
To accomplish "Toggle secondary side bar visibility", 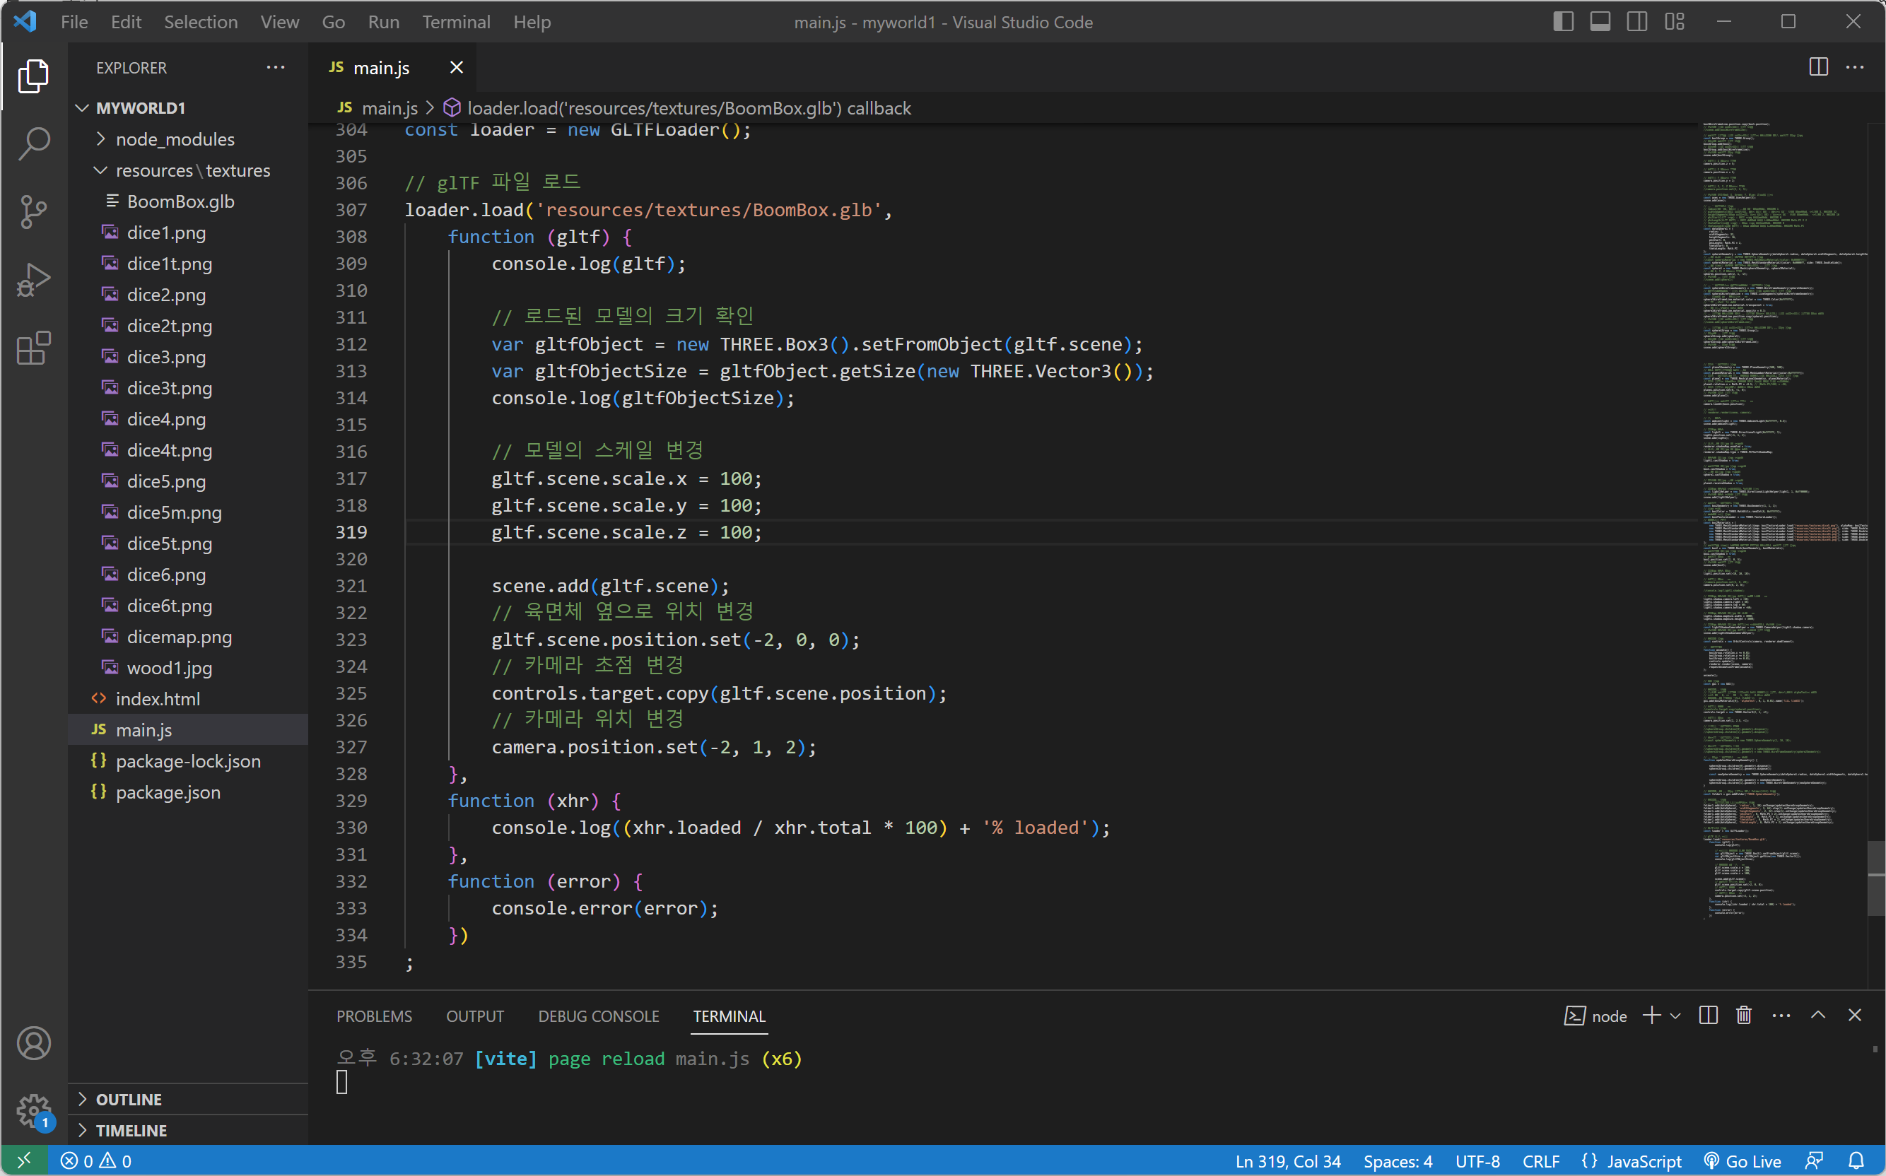I will pyautogui.click(x=1637, y=22).
